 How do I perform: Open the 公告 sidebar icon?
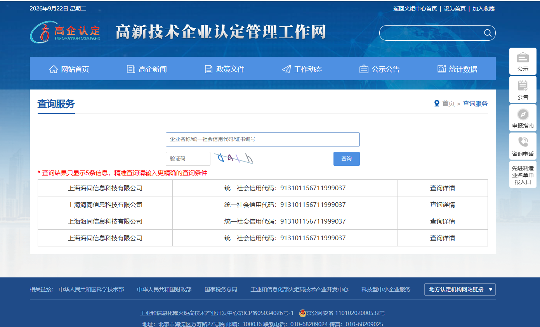coord(523,89)
